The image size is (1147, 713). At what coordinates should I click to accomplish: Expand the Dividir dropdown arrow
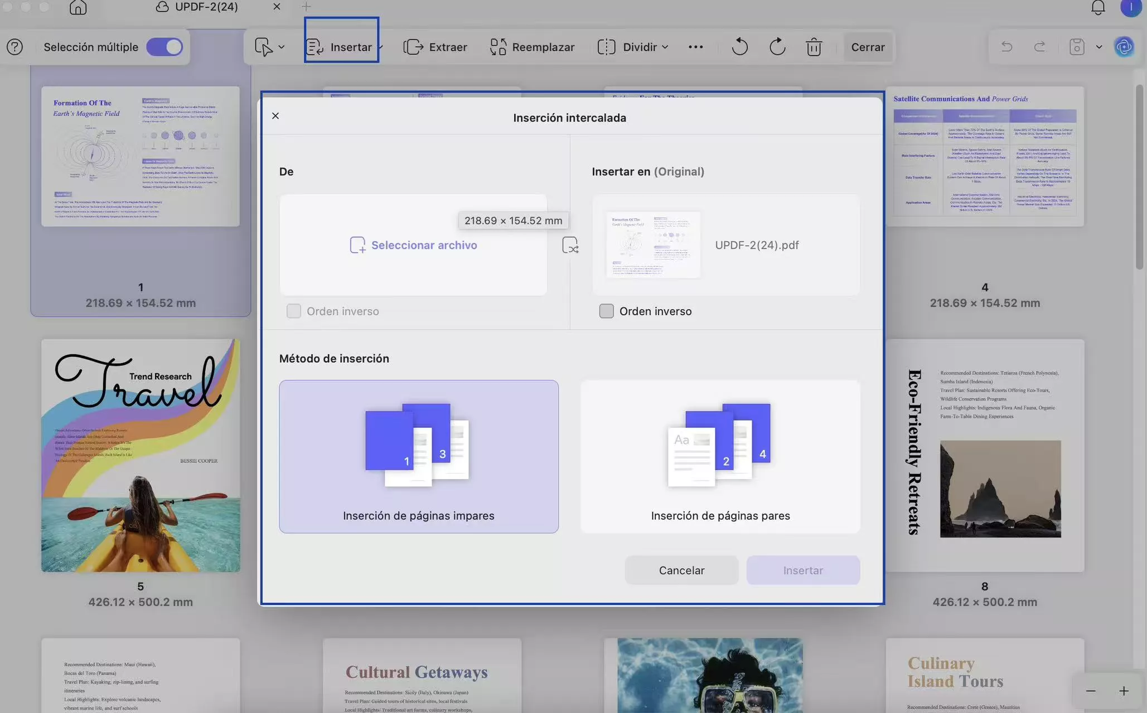(x=665, y=47)
